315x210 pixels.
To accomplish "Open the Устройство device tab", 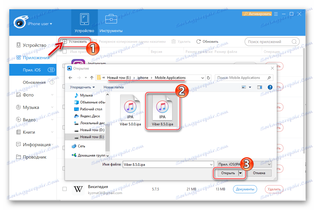I will point(84,23).
